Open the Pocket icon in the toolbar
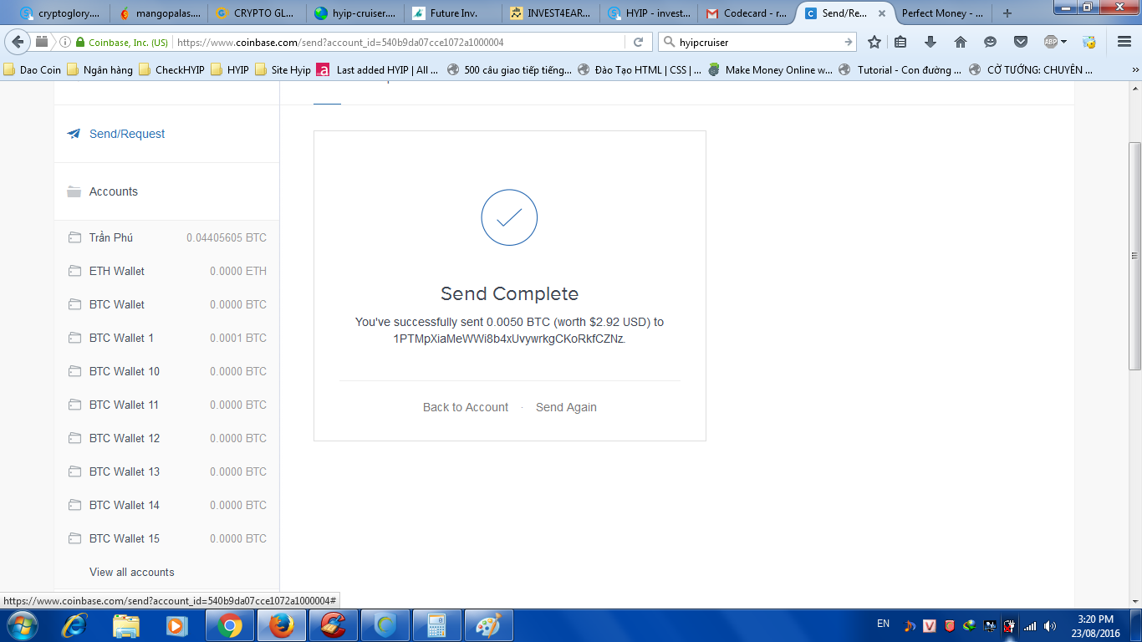Image resolution: width=1142 pixels, height=642 pixels. (x=1021, y=42)
